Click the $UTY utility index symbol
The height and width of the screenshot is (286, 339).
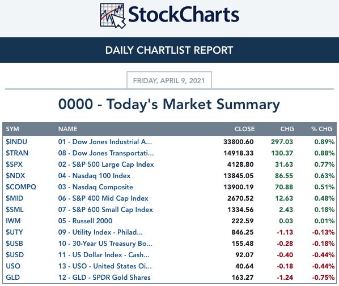[14, 232]
